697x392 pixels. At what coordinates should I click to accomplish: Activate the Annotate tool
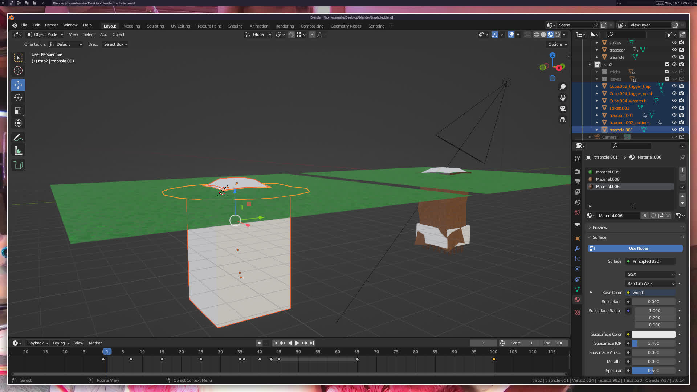pos(18,138)
